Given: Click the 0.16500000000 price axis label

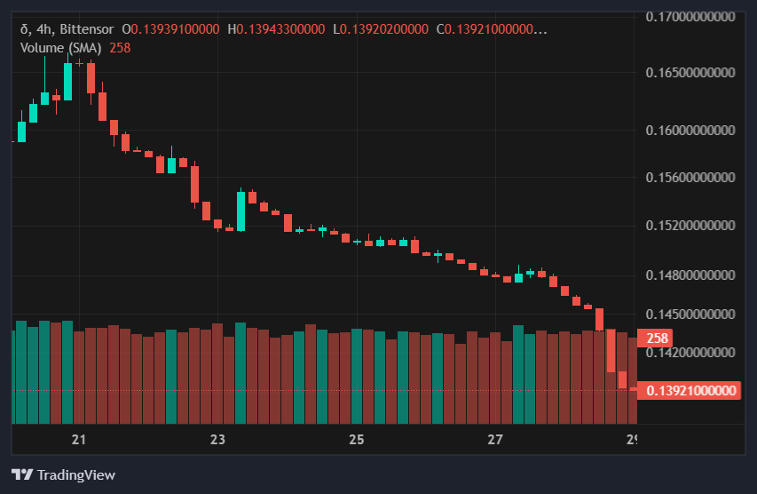Looking at the screenshot, I should [x=690, y=73].
